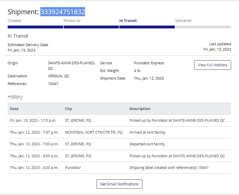Click the Purolator Express service value
239x195 pixels.
coord(149,63)
